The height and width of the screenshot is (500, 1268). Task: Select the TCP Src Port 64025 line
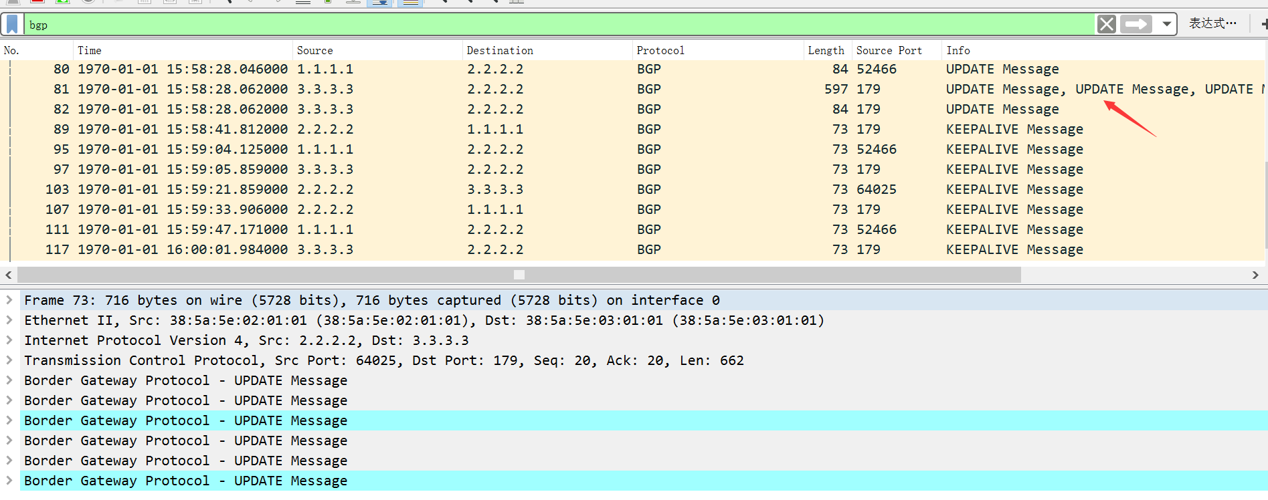[x=644, y=360]
